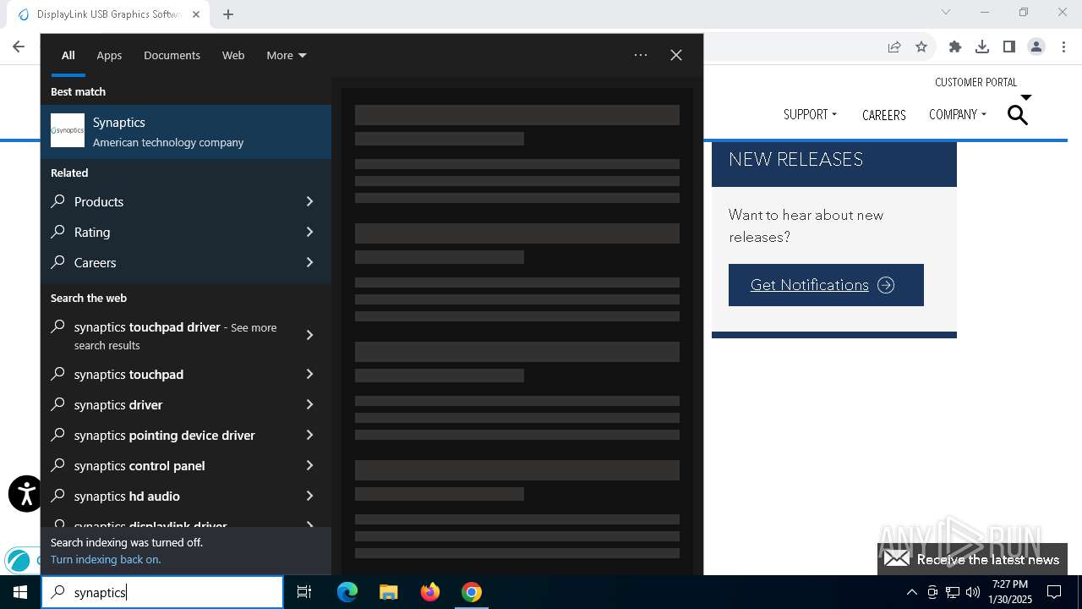1082x609 pixels.
Task: Open Chrome three-dot menu
Action: point(1063,47)
